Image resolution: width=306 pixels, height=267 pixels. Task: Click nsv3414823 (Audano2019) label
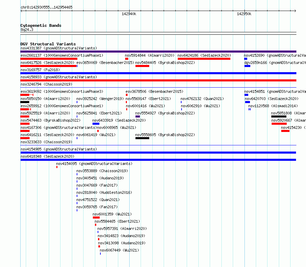tap(121, 236)
